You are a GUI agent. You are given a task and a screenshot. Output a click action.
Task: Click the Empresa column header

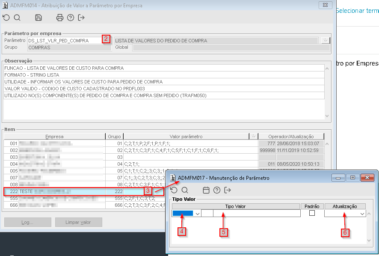tap(54, 137)
